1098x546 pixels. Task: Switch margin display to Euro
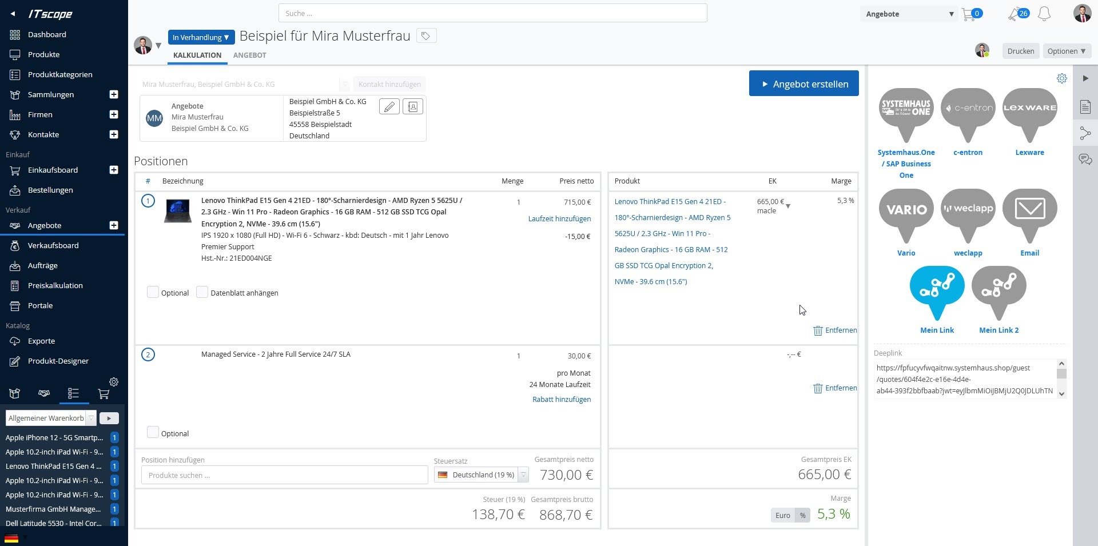pos(783,516)
